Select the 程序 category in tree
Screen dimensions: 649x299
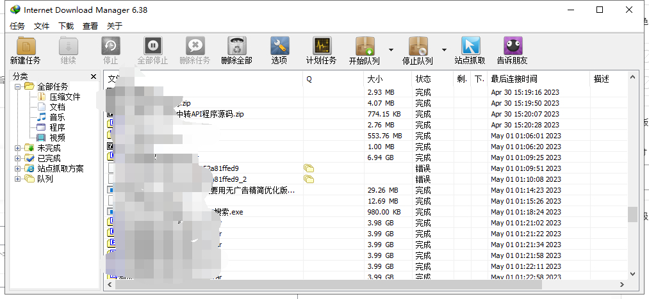point(57,128)
